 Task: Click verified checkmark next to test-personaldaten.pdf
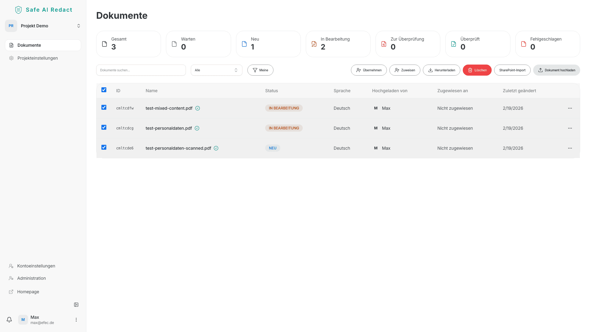(197, 128)
